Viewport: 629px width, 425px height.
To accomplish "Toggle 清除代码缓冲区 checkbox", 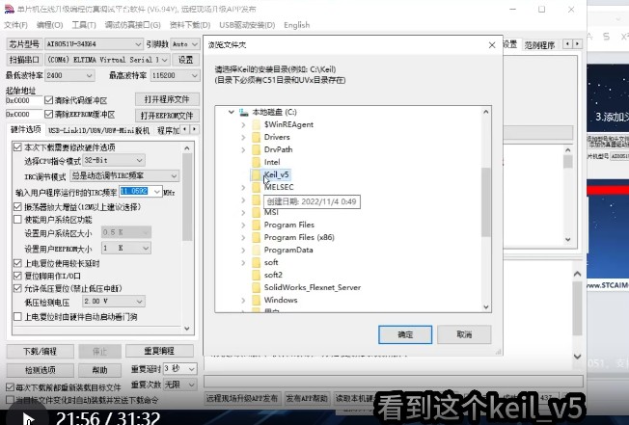I will tap(49, 99).
